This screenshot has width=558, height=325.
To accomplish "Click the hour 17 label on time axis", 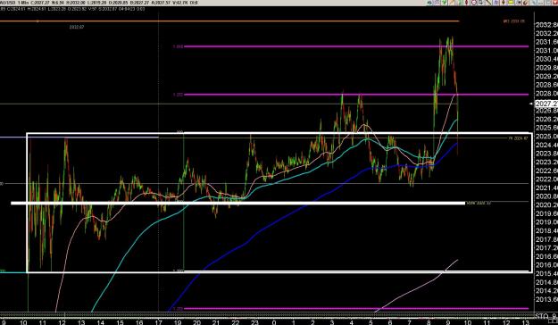I will click(x=158, y=322).
